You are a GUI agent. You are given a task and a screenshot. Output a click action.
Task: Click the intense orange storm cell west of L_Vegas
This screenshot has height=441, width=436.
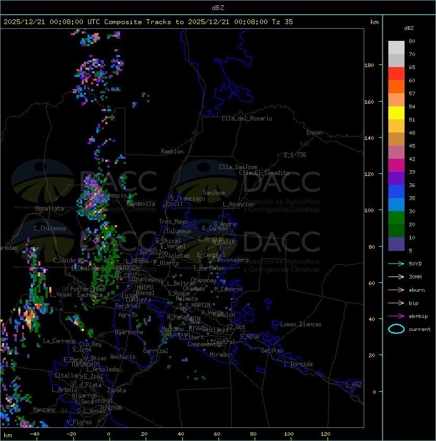coord(29,317)
